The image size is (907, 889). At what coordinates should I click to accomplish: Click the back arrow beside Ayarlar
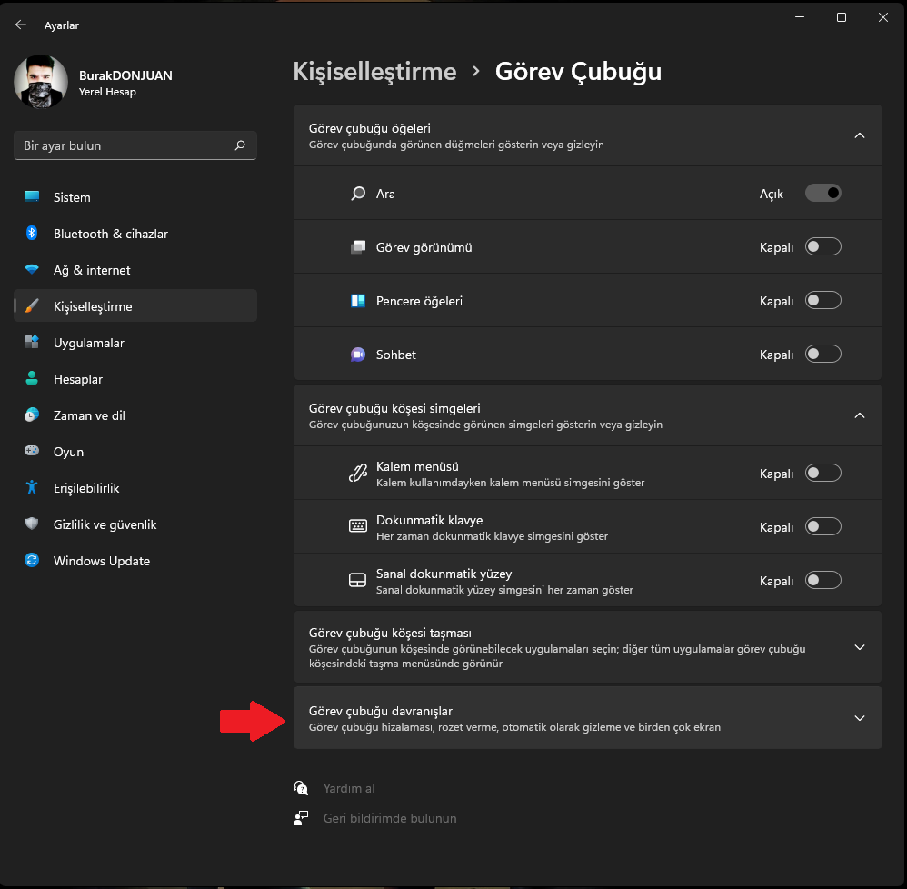tap(20, 25)
